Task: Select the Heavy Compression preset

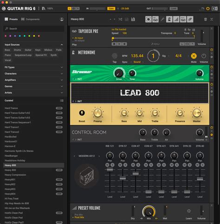Action: click(15, 175)
